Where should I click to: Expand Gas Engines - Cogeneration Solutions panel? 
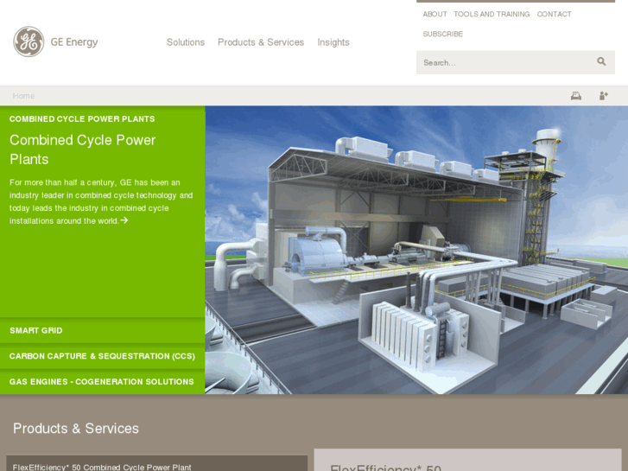pyautogui.click(x=103, y=382)
